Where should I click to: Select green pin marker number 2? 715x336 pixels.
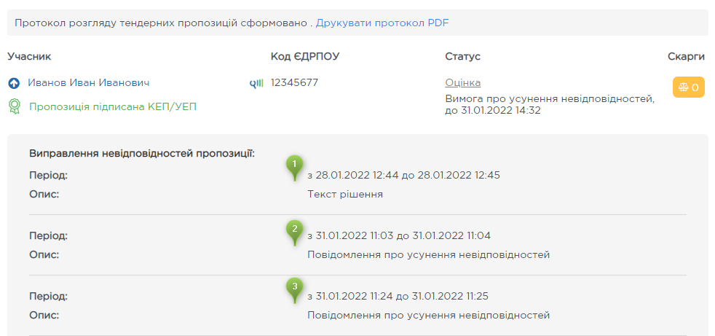pyautogui.click(x=294, y=230)
